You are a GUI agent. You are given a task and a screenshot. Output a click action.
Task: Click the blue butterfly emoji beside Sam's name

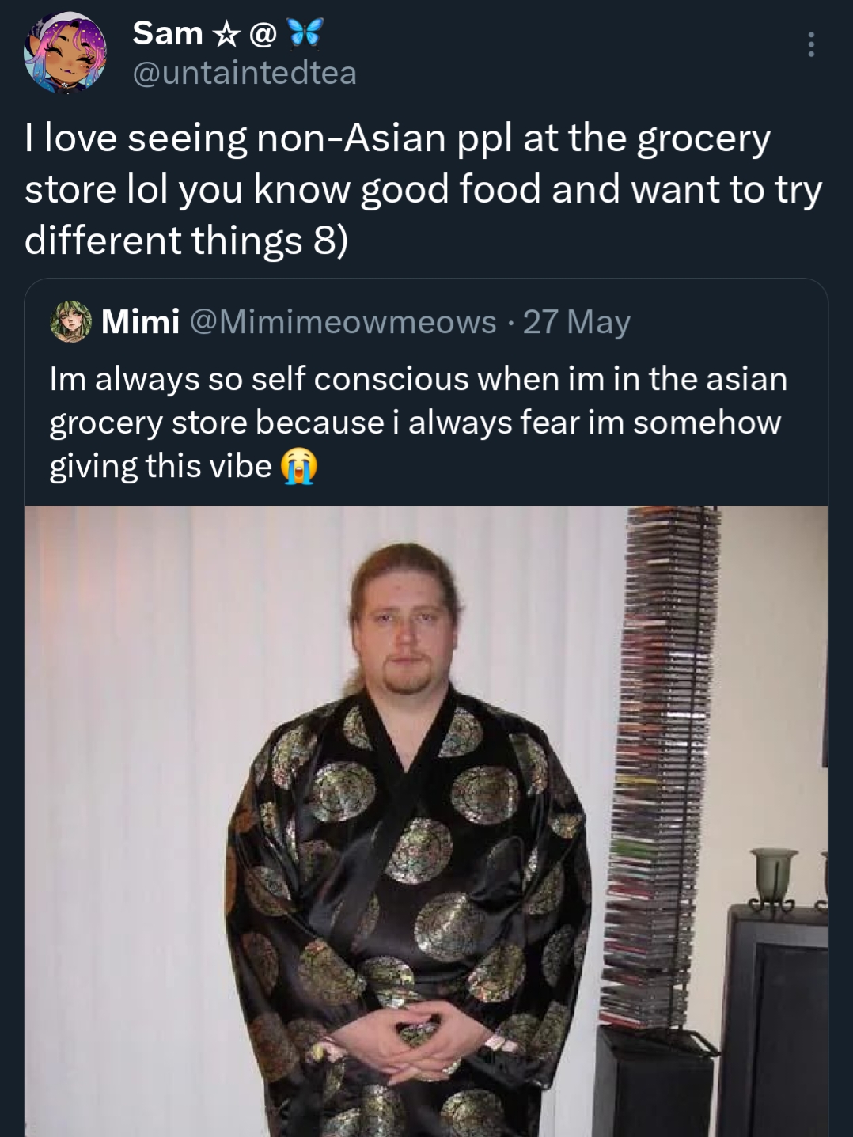(x=305, y=32)
